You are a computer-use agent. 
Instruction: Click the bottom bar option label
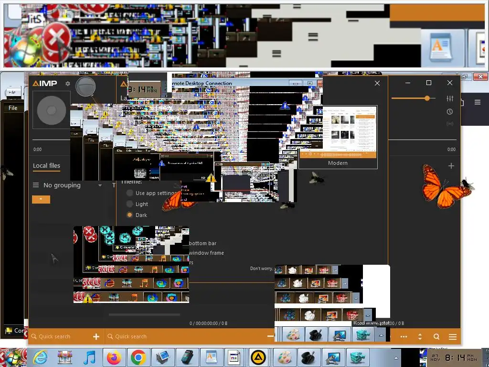(x=202, y=243)
